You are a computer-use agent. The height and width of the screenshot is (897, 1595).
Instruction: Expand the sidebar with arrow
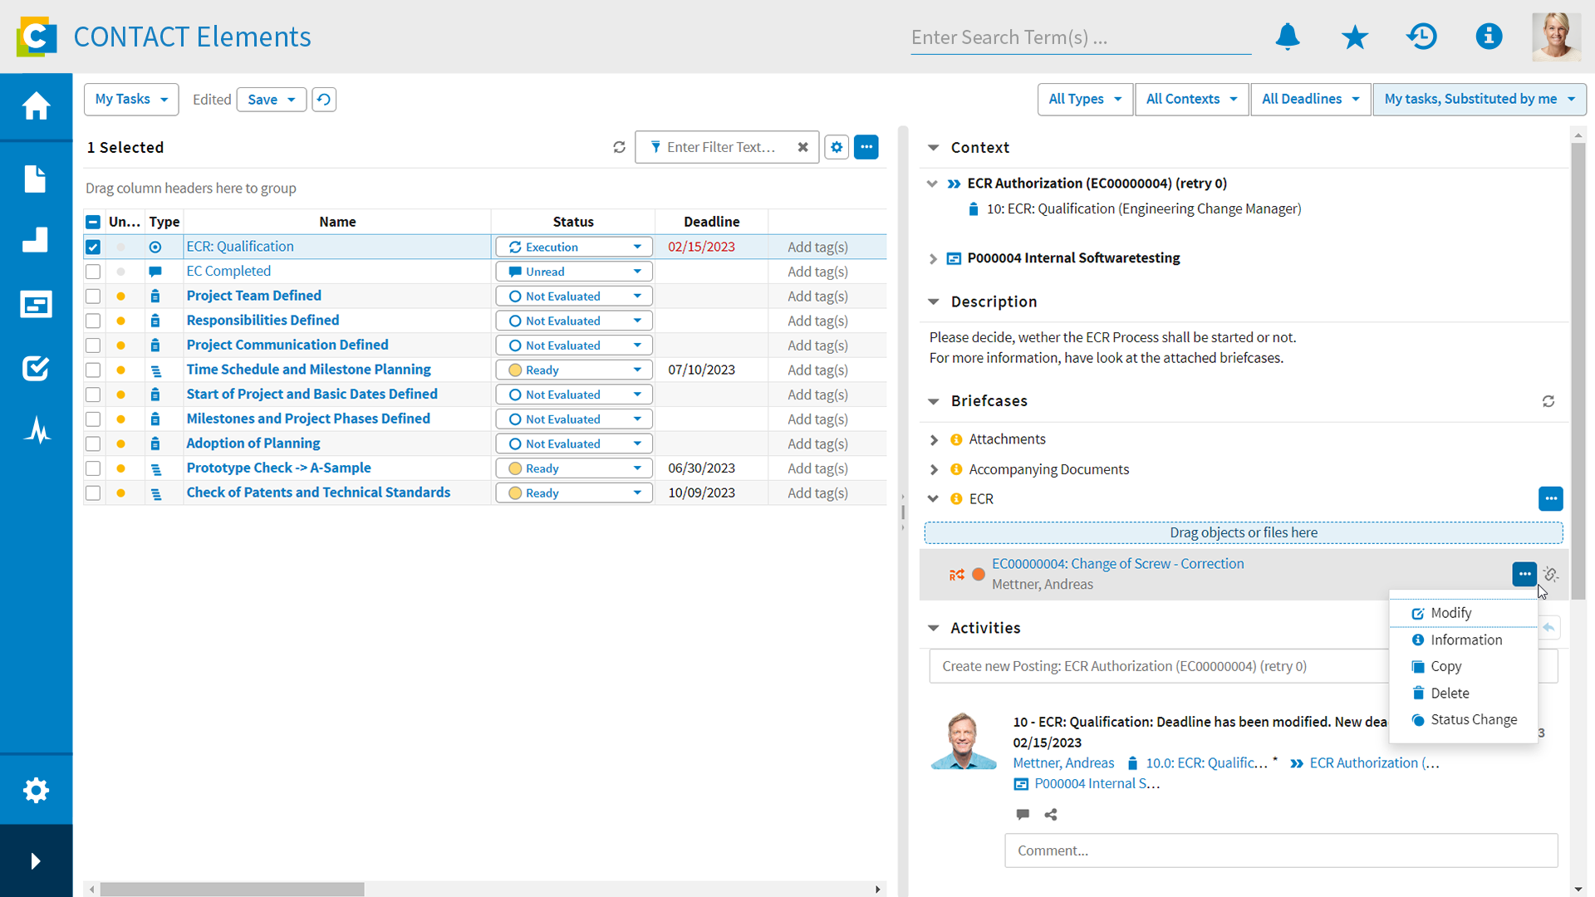[x=36, y=861]
